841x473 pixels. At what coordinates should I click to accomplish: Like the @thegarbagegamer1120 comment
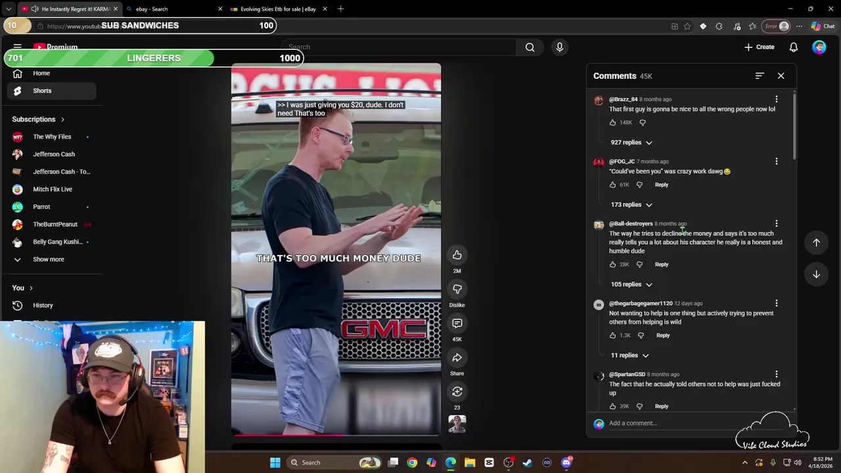(612, 336)
